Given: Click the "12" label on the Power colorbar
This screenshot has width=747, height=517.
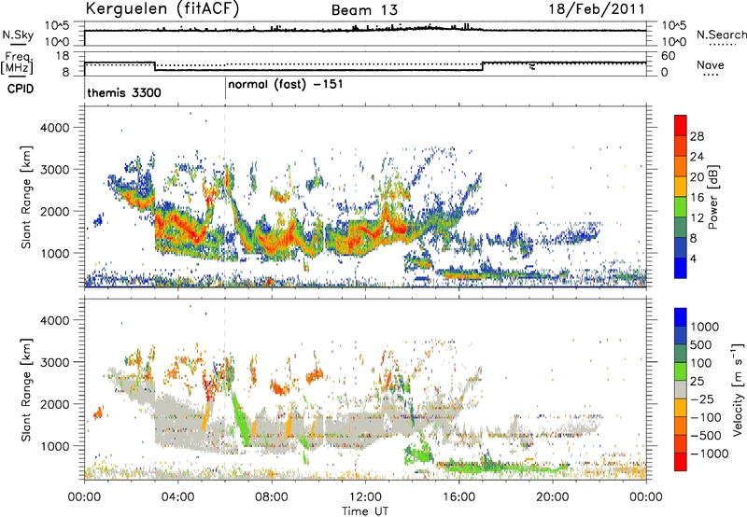Looking at the screenshot, I should coord(697,218).
